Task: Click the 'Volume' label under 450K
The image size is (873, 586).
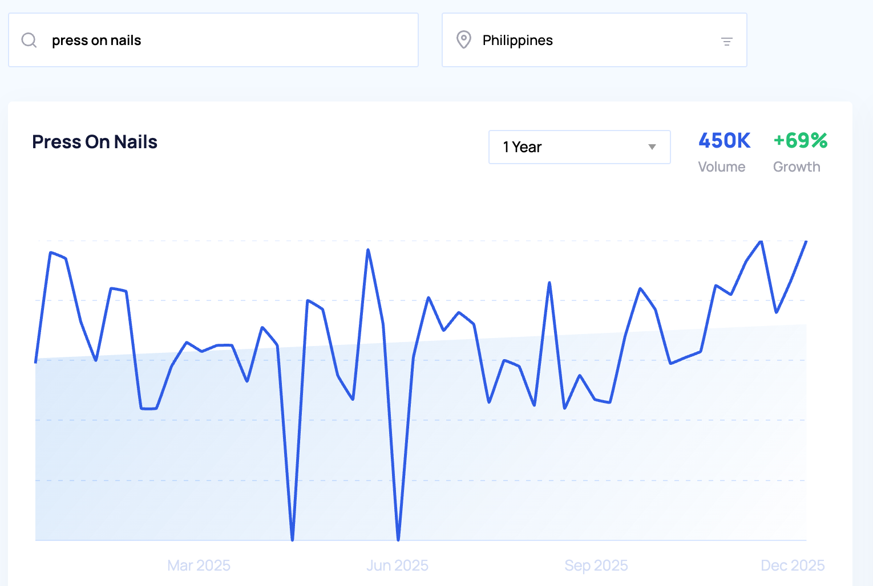Action: click(721, 167)
